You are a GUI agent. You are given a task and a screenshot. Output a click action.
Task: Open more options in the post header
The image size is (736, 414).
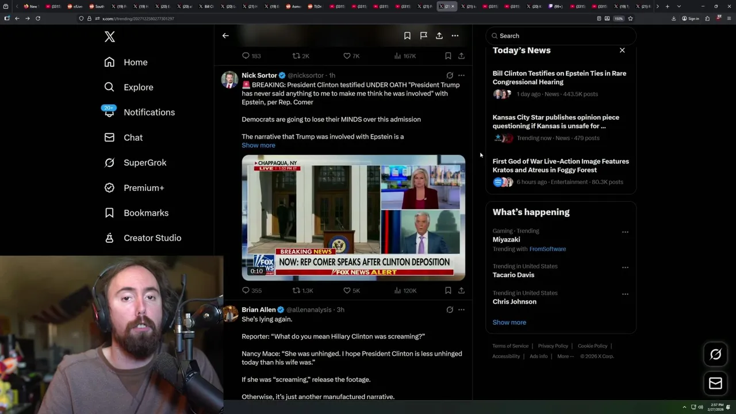pyautogui.click(x=455, y=36)
